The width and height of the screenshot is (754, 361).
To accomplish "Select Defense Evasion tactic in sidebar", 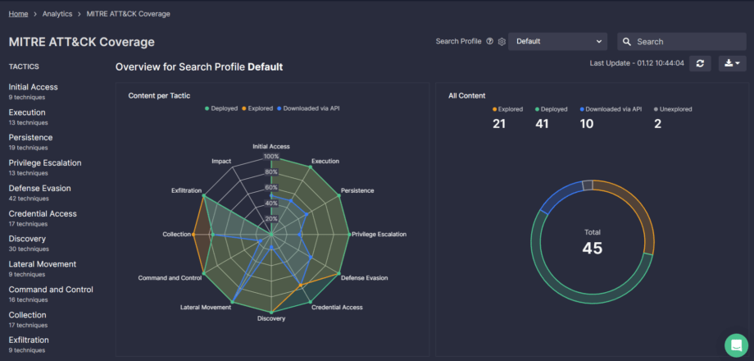I will [39, 188].
